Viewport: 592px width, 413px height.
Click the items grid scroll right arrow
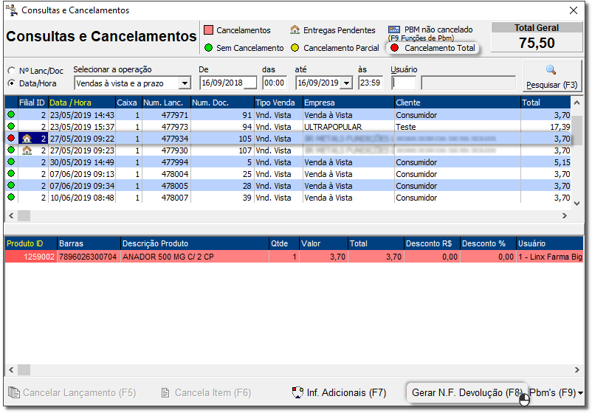(577, 369)
